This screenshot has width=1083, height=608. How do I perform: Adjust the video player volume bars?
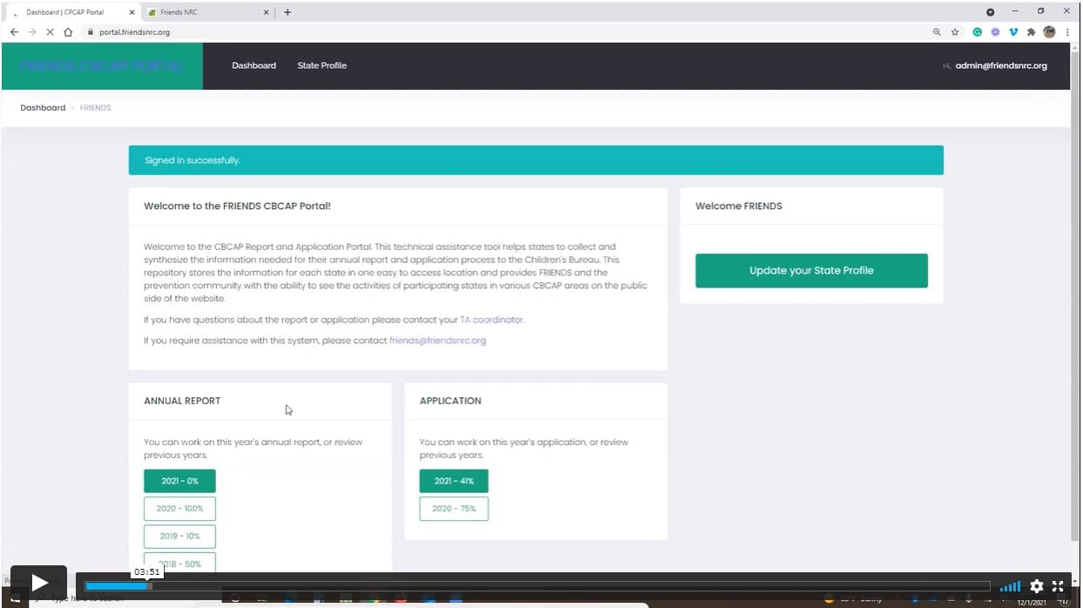[1010, 586]
